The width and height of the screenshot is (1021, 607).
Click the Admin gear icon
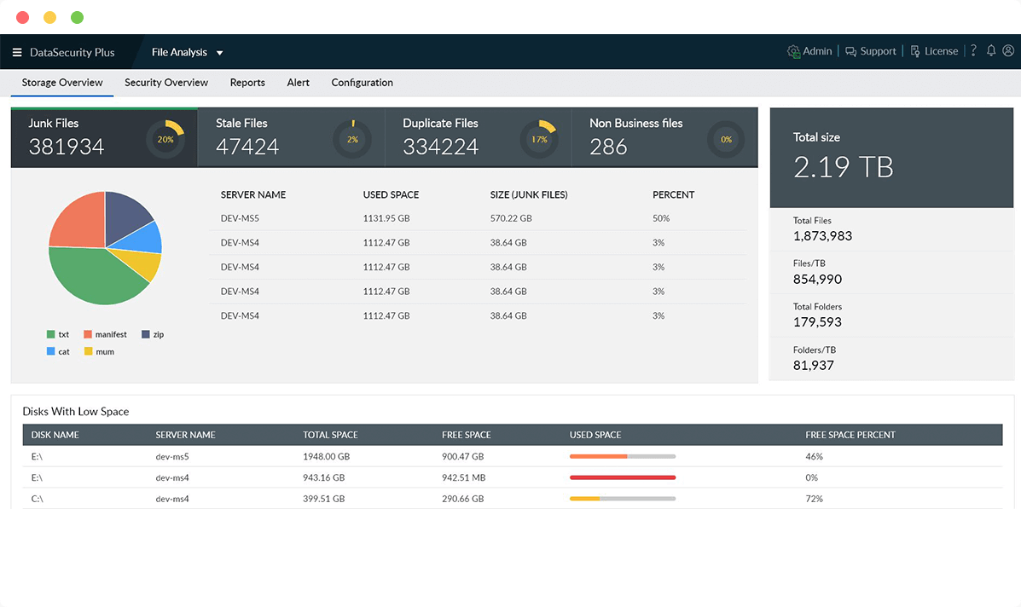click(793, 51)
